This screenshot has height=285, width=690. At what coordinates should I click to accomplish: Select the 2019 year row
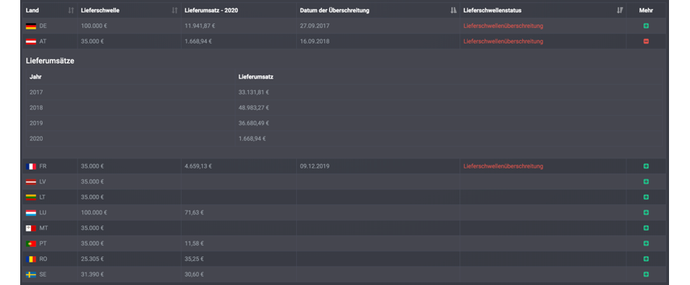click(x=343, y=123)
